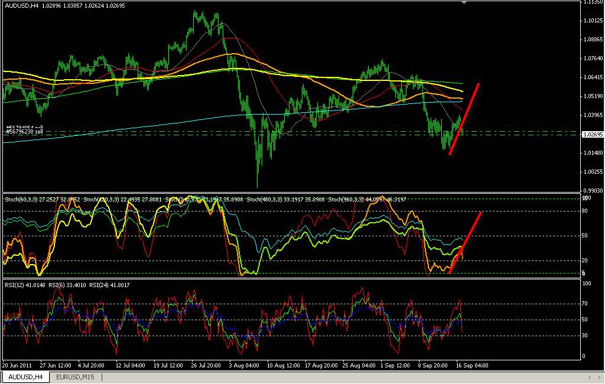Click the 3 Aug 04:00 time label

click(244, 366)
